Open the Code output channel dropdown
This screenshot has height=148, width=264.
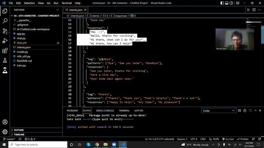coord(219,111)
